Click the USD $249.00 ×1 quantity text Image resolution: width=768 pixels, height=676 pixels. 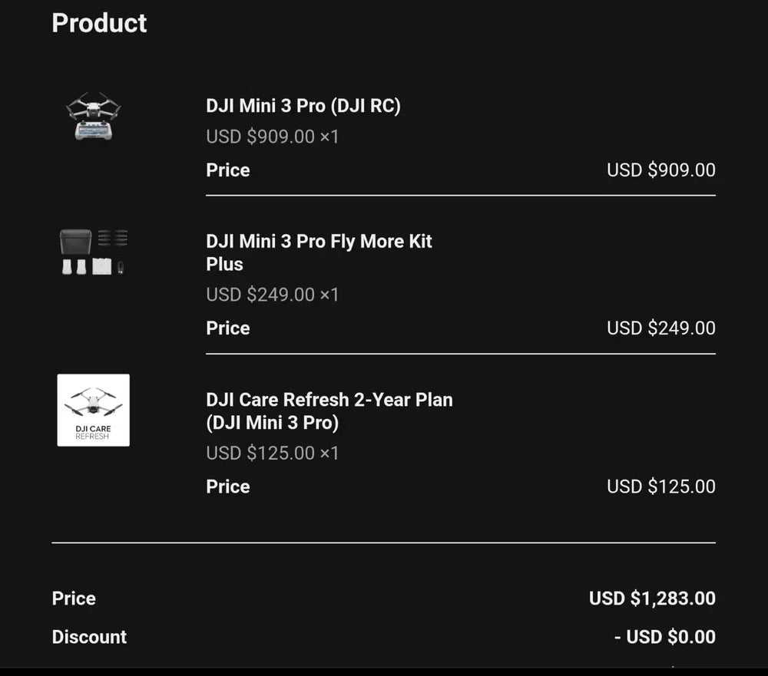272,295
